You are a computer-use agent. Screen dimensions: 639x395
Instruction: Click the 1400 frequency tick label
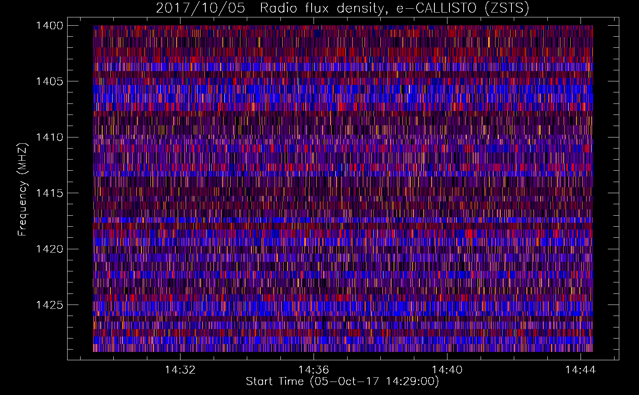pyautogui.click(x=49, y=26)
